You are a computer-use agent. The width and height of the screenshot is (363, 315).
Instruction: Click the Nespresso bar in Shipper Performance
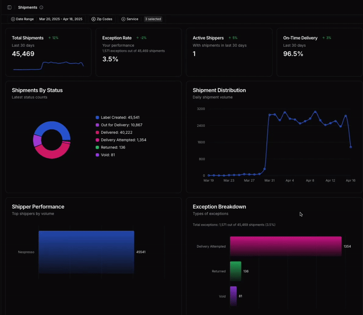tap(86, 252)
